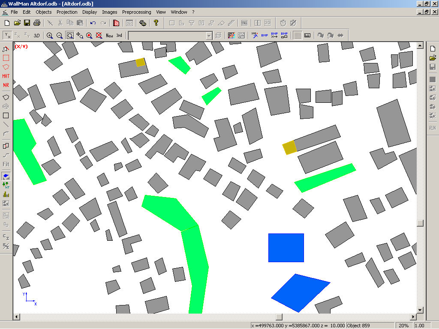Viewport: 439px width, 329px height.
Task: Click the Undo arrow icon
Action: coord(93,23)
